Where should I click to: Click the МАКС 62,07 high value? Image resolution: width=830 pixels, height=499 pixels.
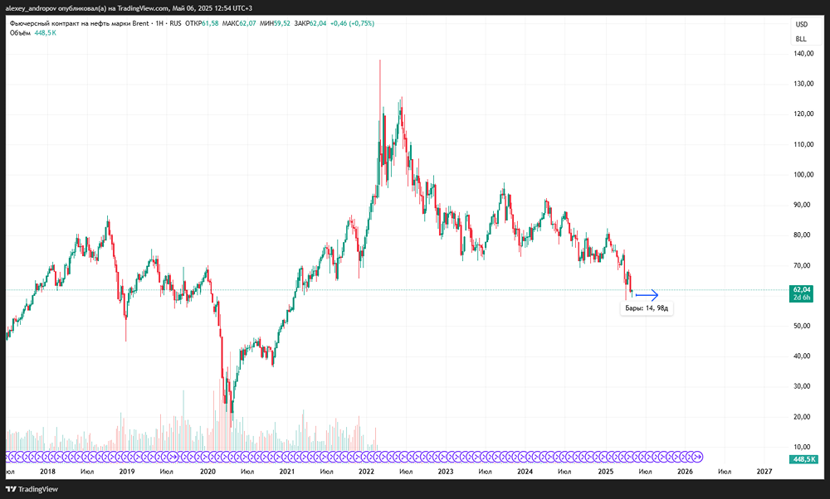tap(239, 23)
